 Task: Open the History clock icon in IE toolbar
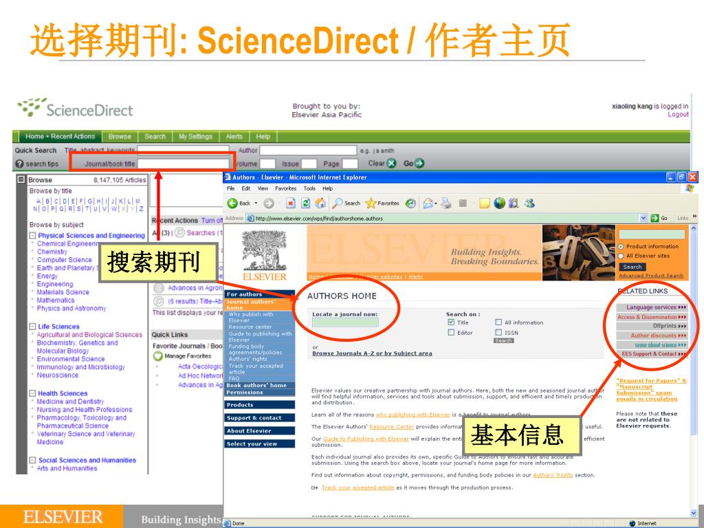[x=410, y=203]
